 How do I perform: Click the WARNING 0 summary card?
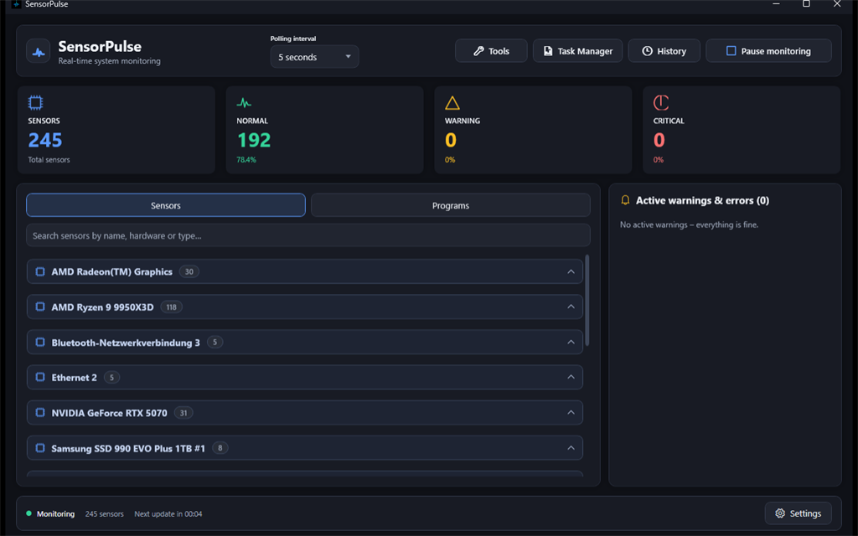point(533,130)
